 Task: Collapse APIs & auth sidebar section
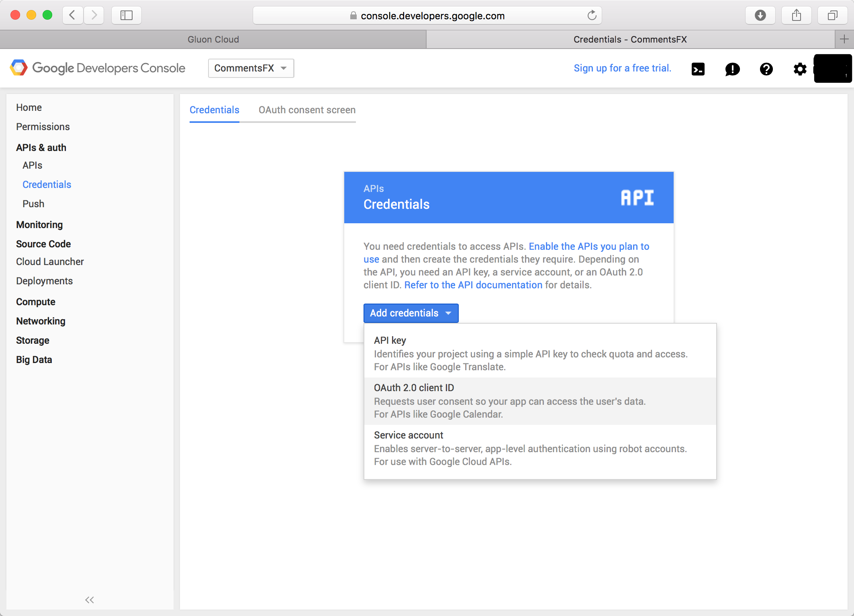click(x=41, y=148)
